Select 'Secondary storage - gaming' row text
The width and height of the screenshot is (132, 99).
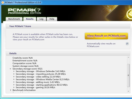[35, 87]
